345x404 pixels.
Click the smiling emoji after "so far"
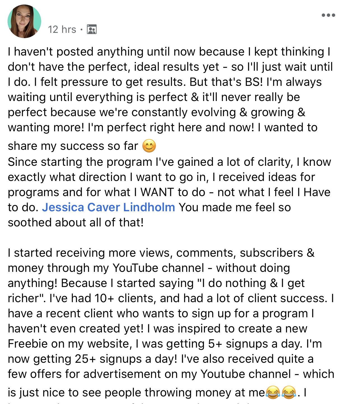(149, 146)
